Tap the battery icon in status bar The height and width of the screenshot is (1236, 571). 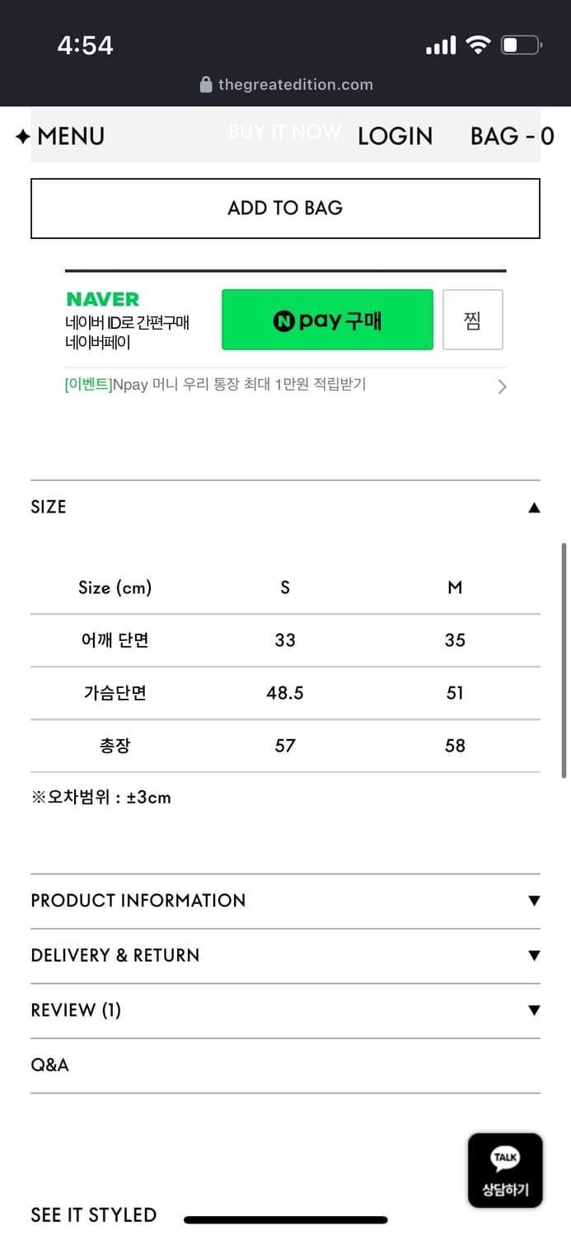521,44
